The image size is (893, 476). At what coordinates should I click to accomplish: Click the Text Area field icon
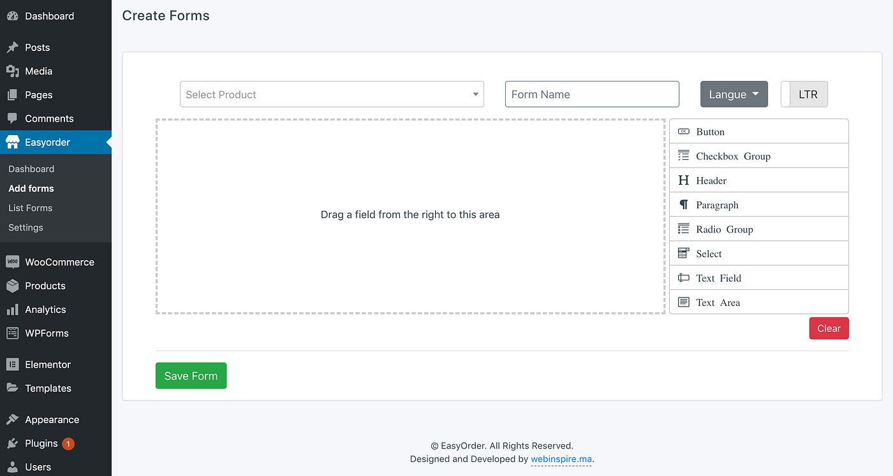(683, 301)
